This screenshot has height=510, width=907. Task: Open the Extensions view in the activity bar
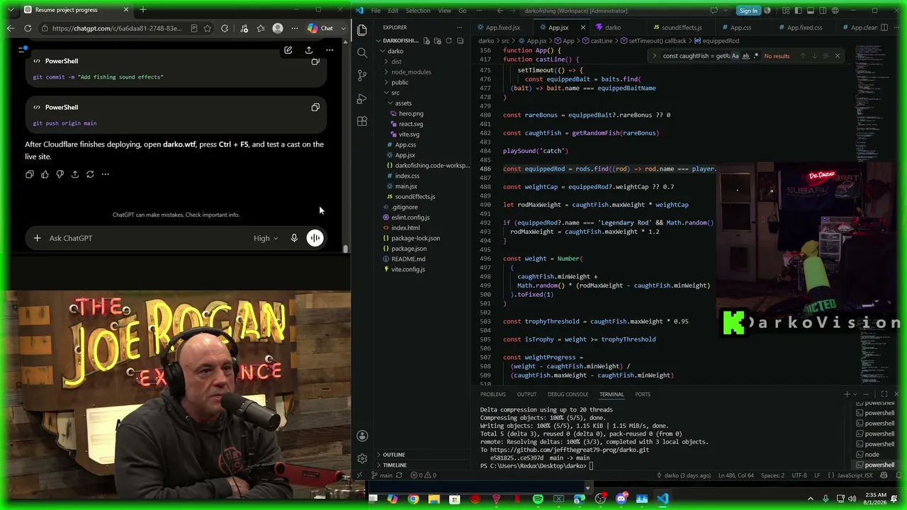coord(362,121)
